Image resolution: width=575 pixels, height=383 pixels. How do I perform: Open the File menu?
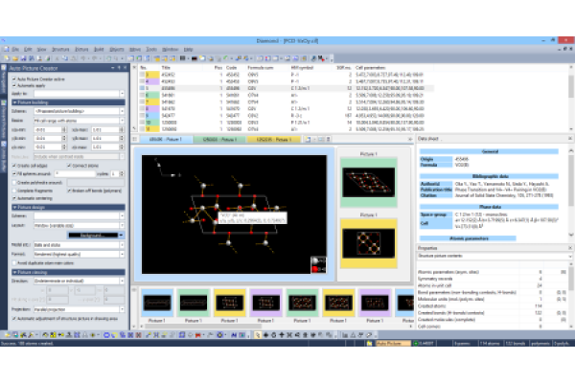[x=15, y=49]
